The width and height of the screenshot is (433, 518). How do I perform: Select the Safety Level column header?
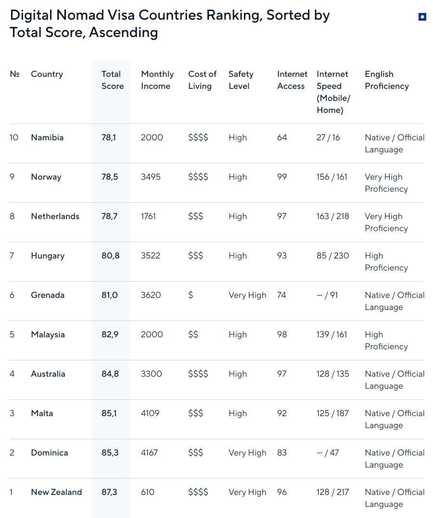[x=241, y=80]
